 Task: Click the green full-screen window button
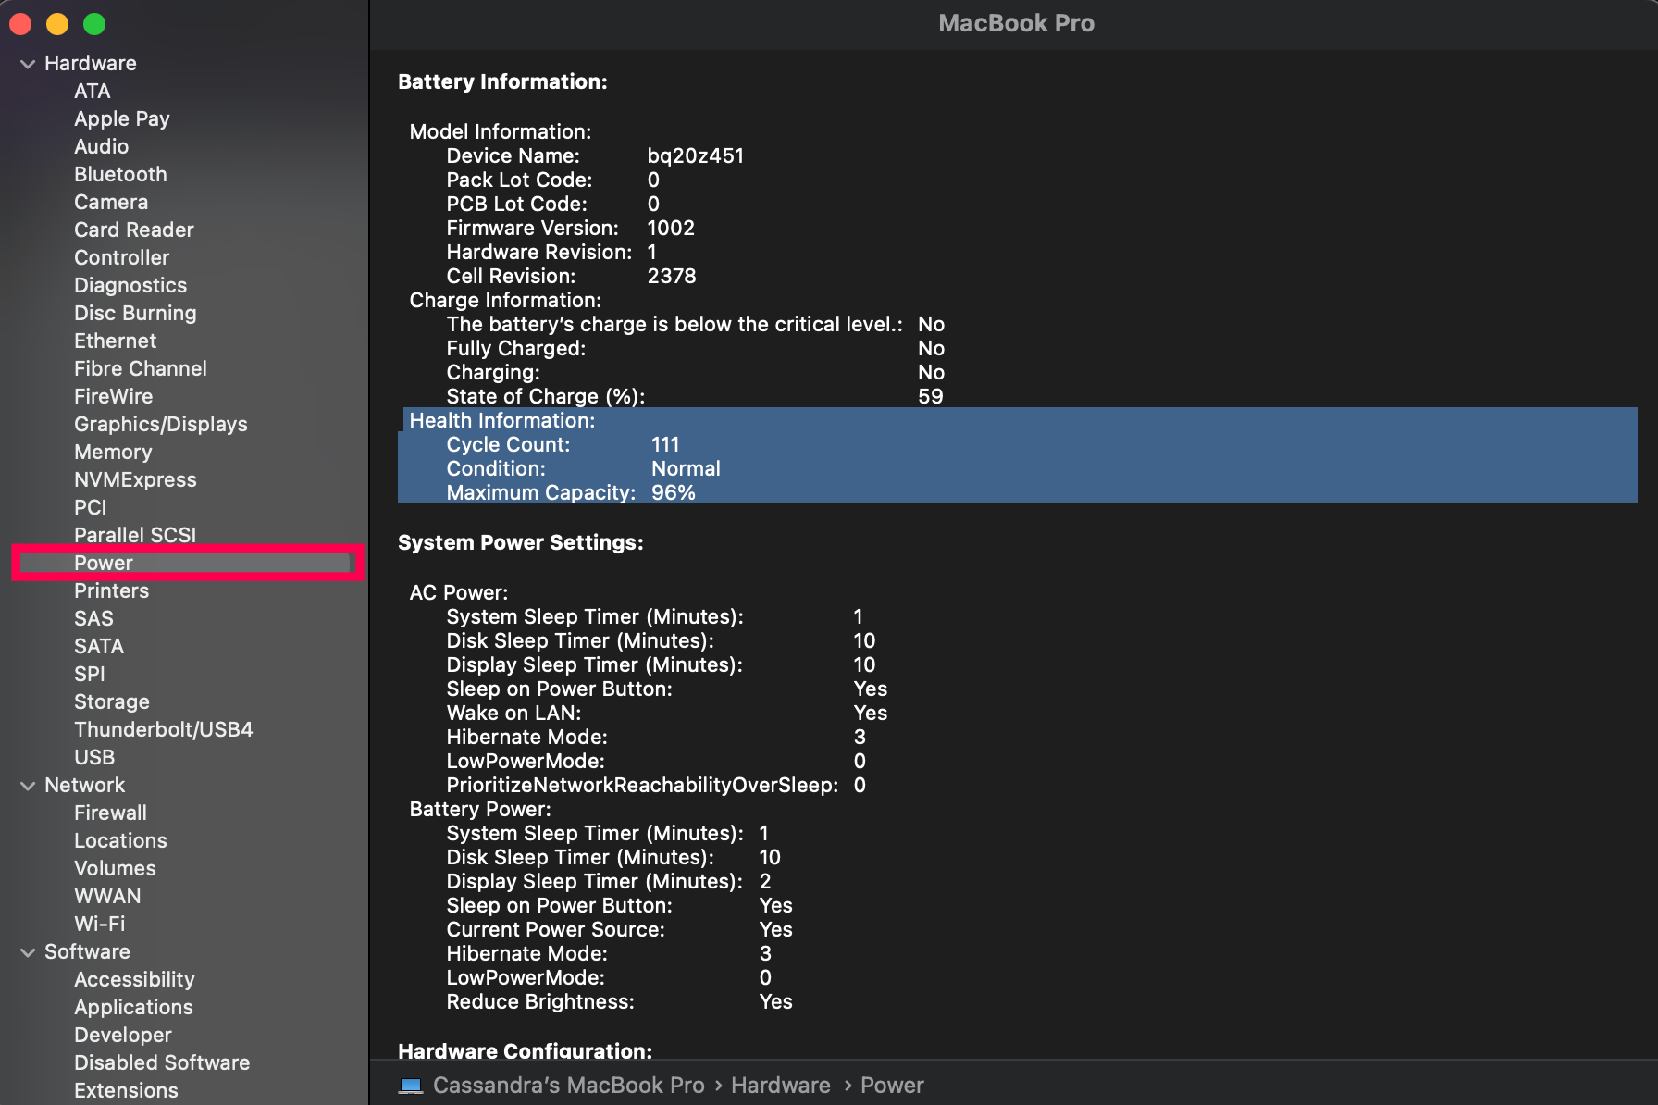coord(94,24)
